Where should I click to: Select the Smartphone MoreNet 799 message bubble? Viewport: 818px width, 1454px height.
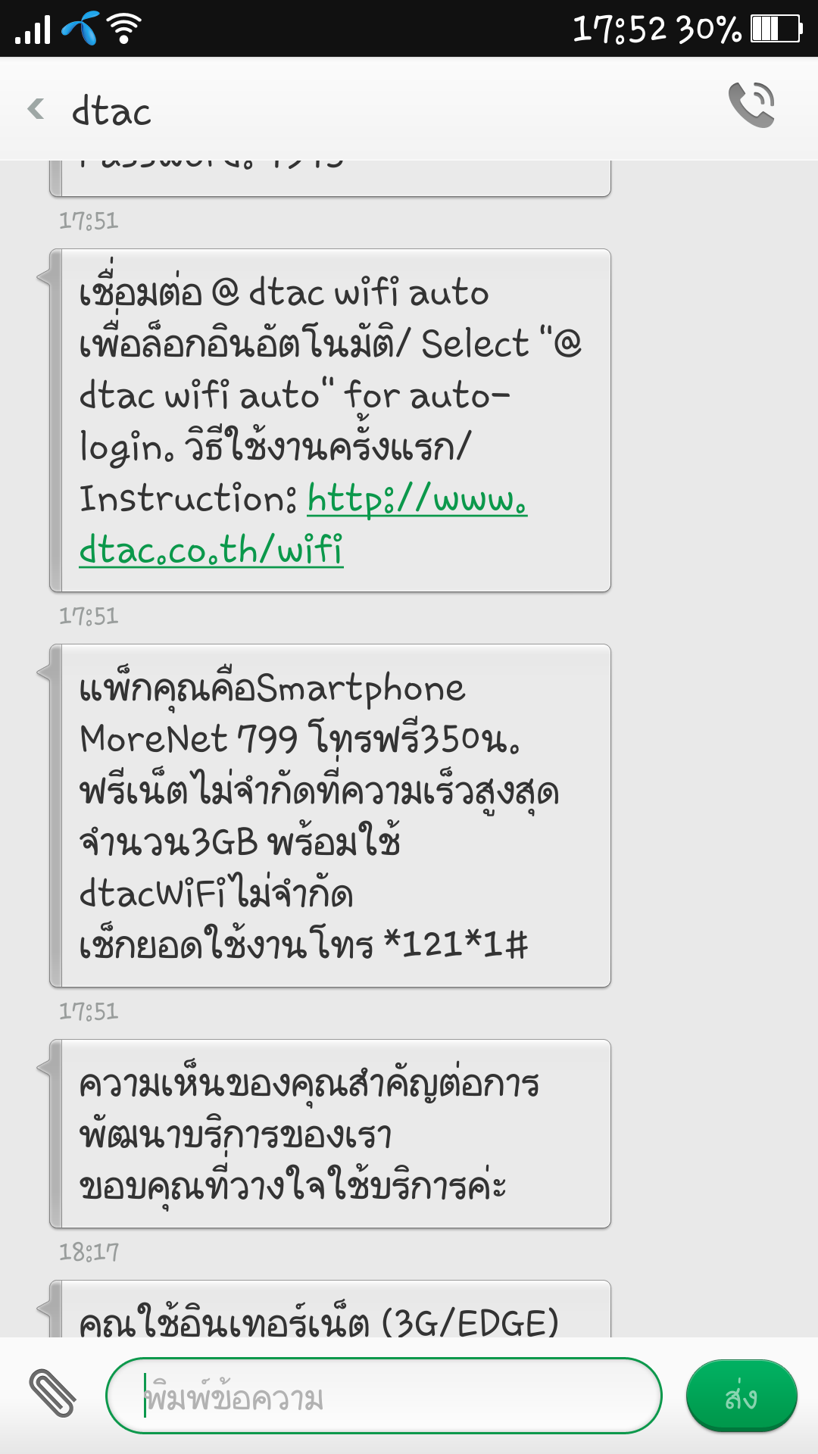click(330, 816)
